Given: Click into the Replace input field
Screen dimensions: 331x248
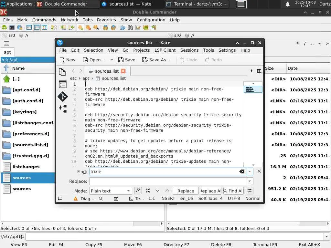Looking at the screenshot, I should pos(168,181).
